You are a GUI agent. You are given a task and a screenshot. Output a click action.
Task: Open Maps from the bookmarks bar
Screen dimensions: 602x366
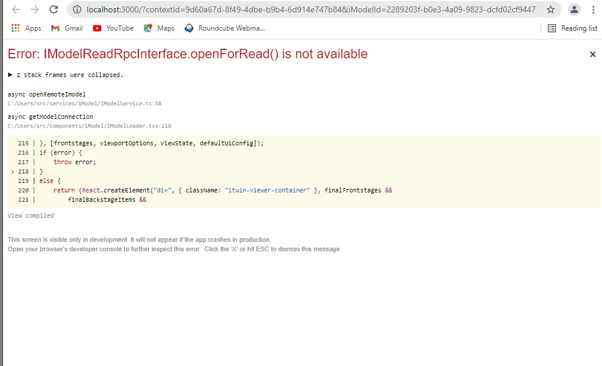tap(158, 28)
